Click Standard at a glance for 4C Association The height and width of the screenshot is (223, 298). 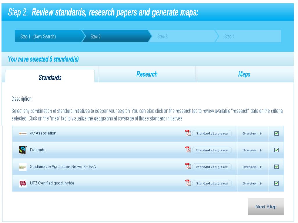click(x=212, y=134)
